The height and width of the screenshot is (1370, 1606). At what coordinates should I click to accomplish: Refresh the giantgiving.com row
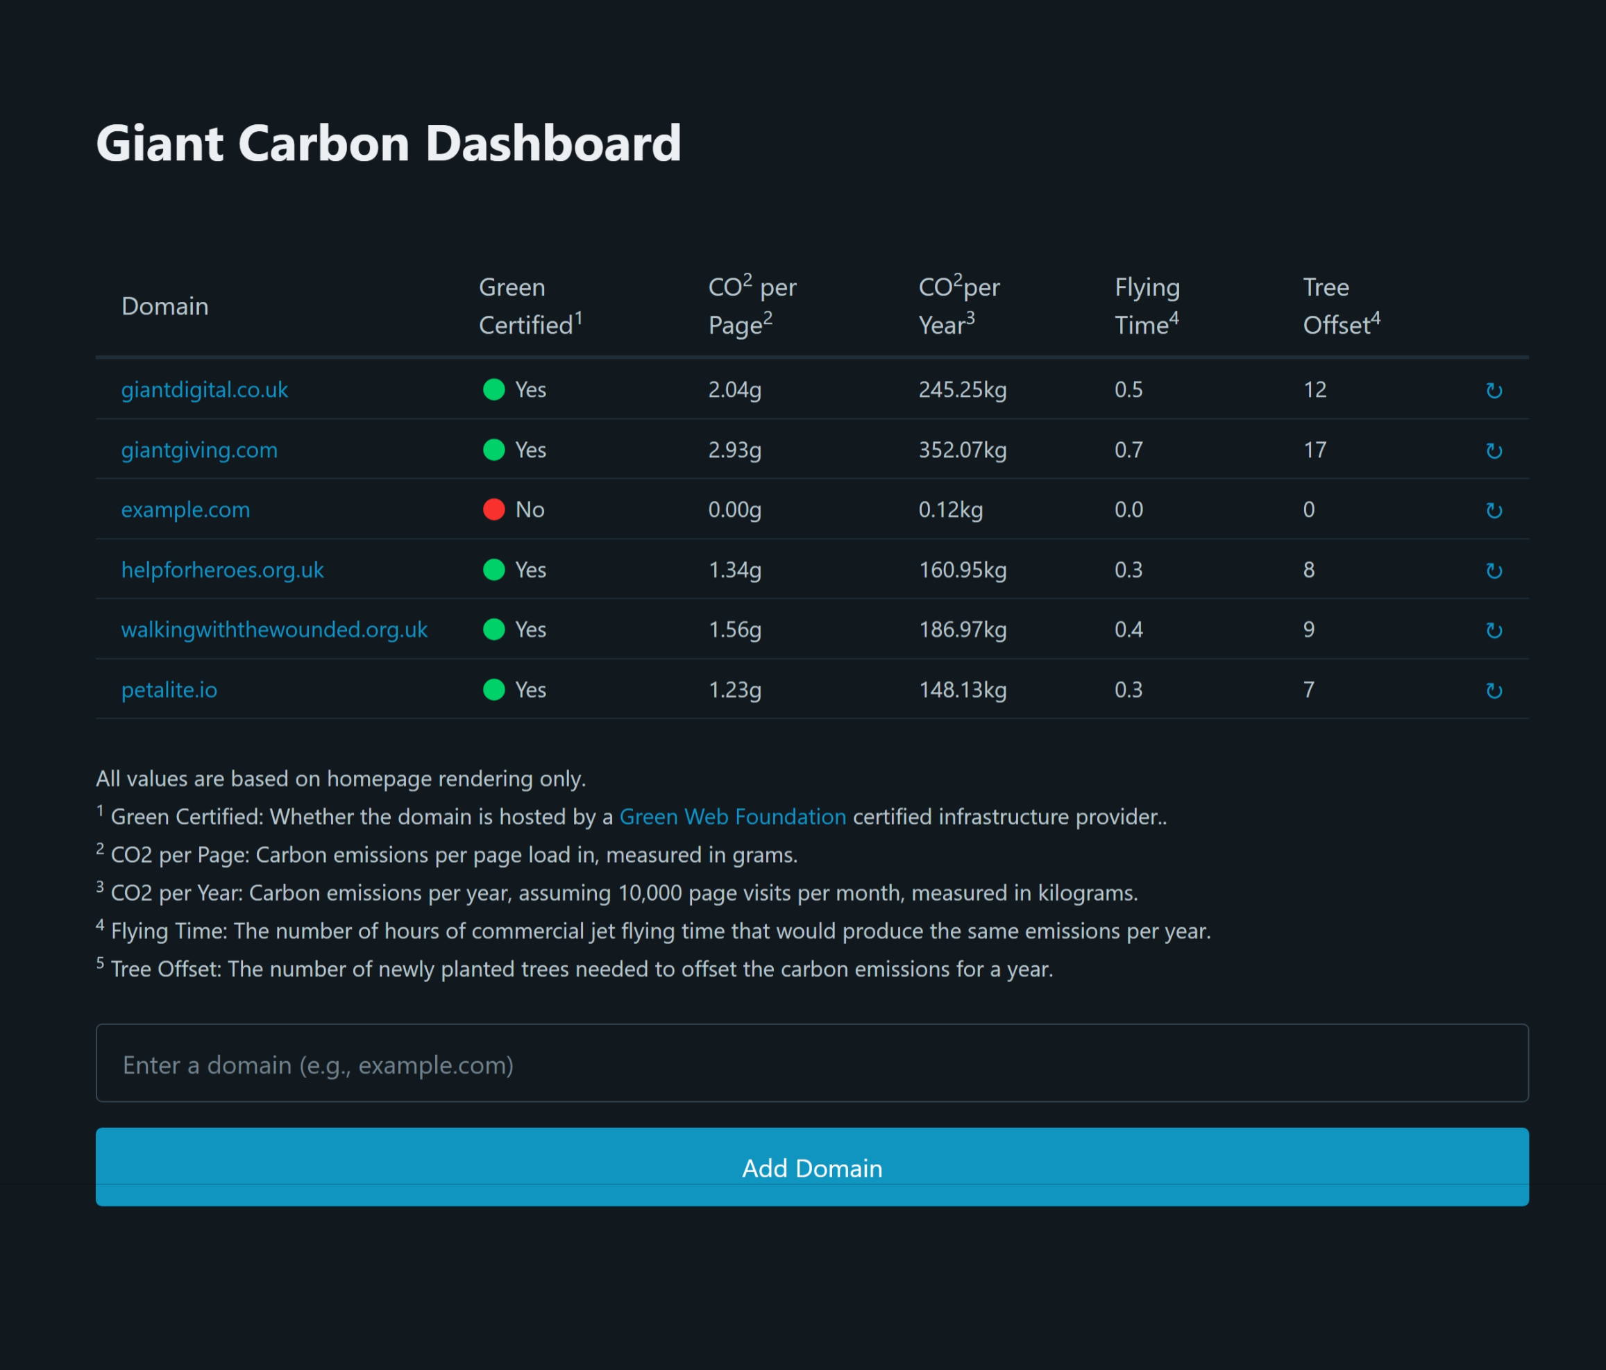point(1494,451)
